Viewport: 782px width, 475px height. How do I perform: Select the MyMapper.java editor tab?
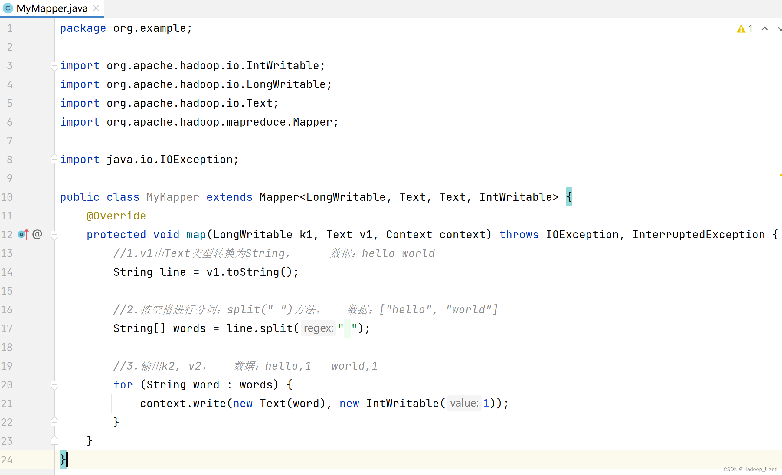52,8
